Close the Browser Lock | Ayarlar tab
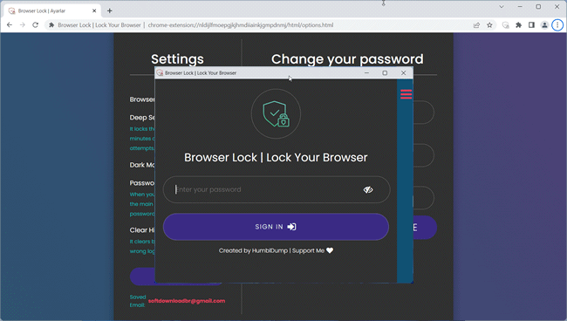This screenshot has width=567, height=321. (x=94, y=10)
